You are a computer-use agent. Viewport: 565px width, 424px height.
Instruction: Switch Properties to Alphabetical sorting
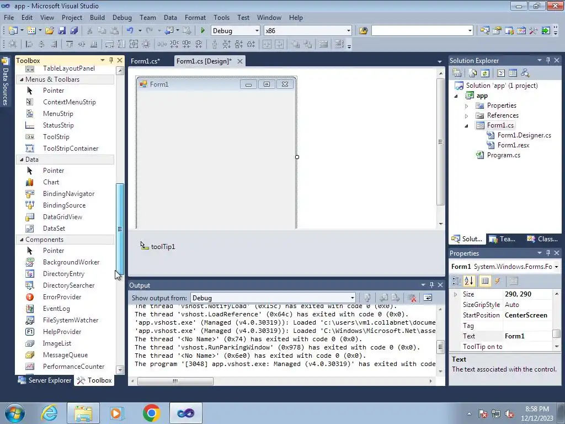pyautogui.click(x=469, y=281)
